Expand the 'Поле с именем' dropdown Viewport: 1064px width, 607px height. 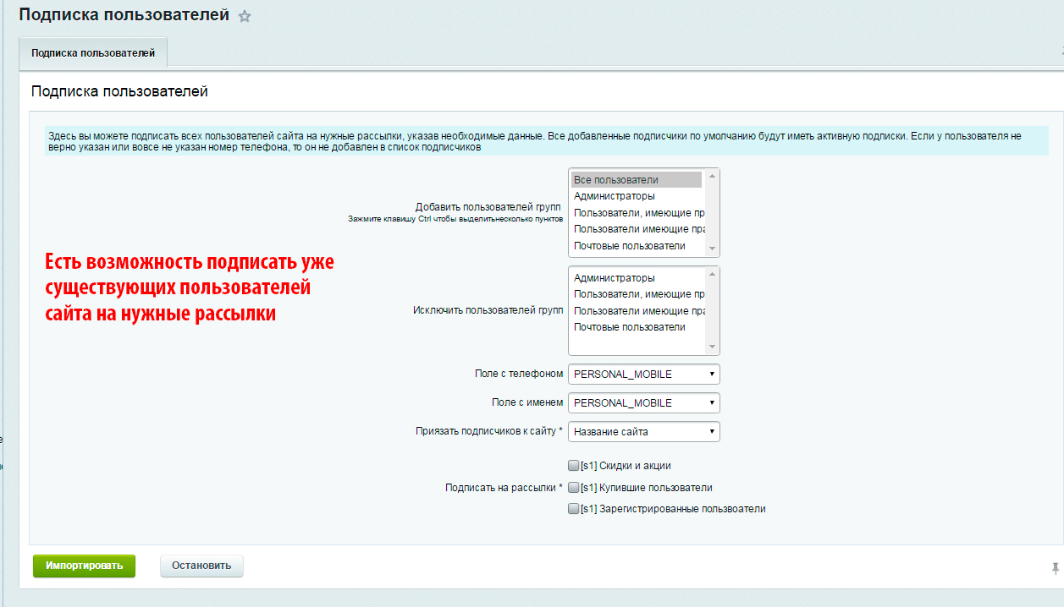click(x=643, y=403)
